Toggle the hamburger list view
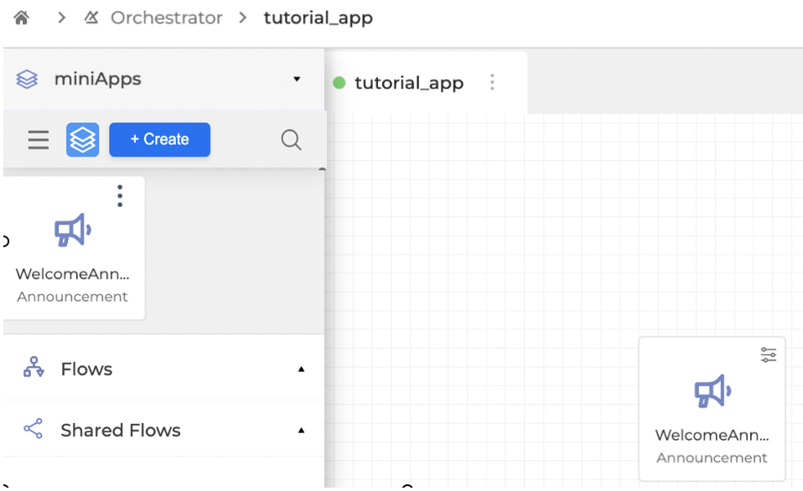Viewport: 803px width, 491px height. pyautogui.click(x=39, y=140)
